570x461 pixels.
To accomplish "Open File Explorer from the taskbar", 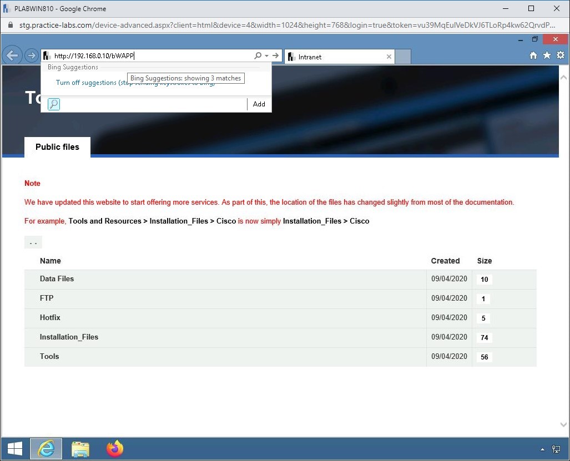I will (x=80, y=449).
